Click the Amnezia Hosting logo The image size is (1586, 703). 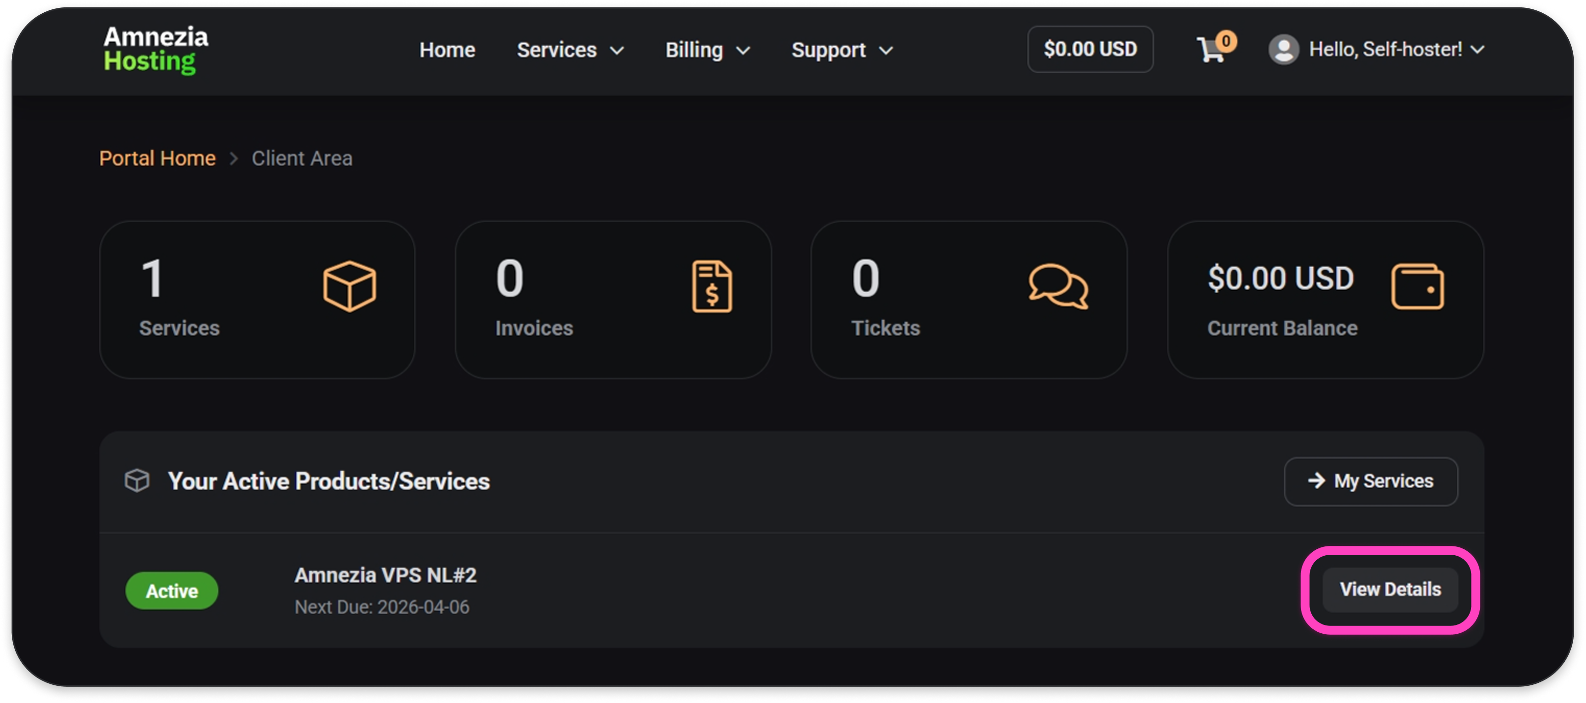pos(155,50)
